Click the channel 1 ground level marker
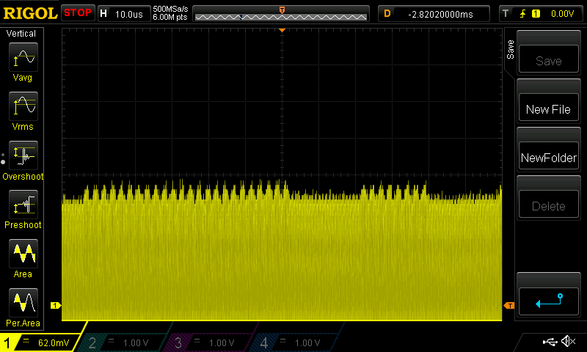The height and width of the screenshot is (352, 587). (x=56, y=306)
